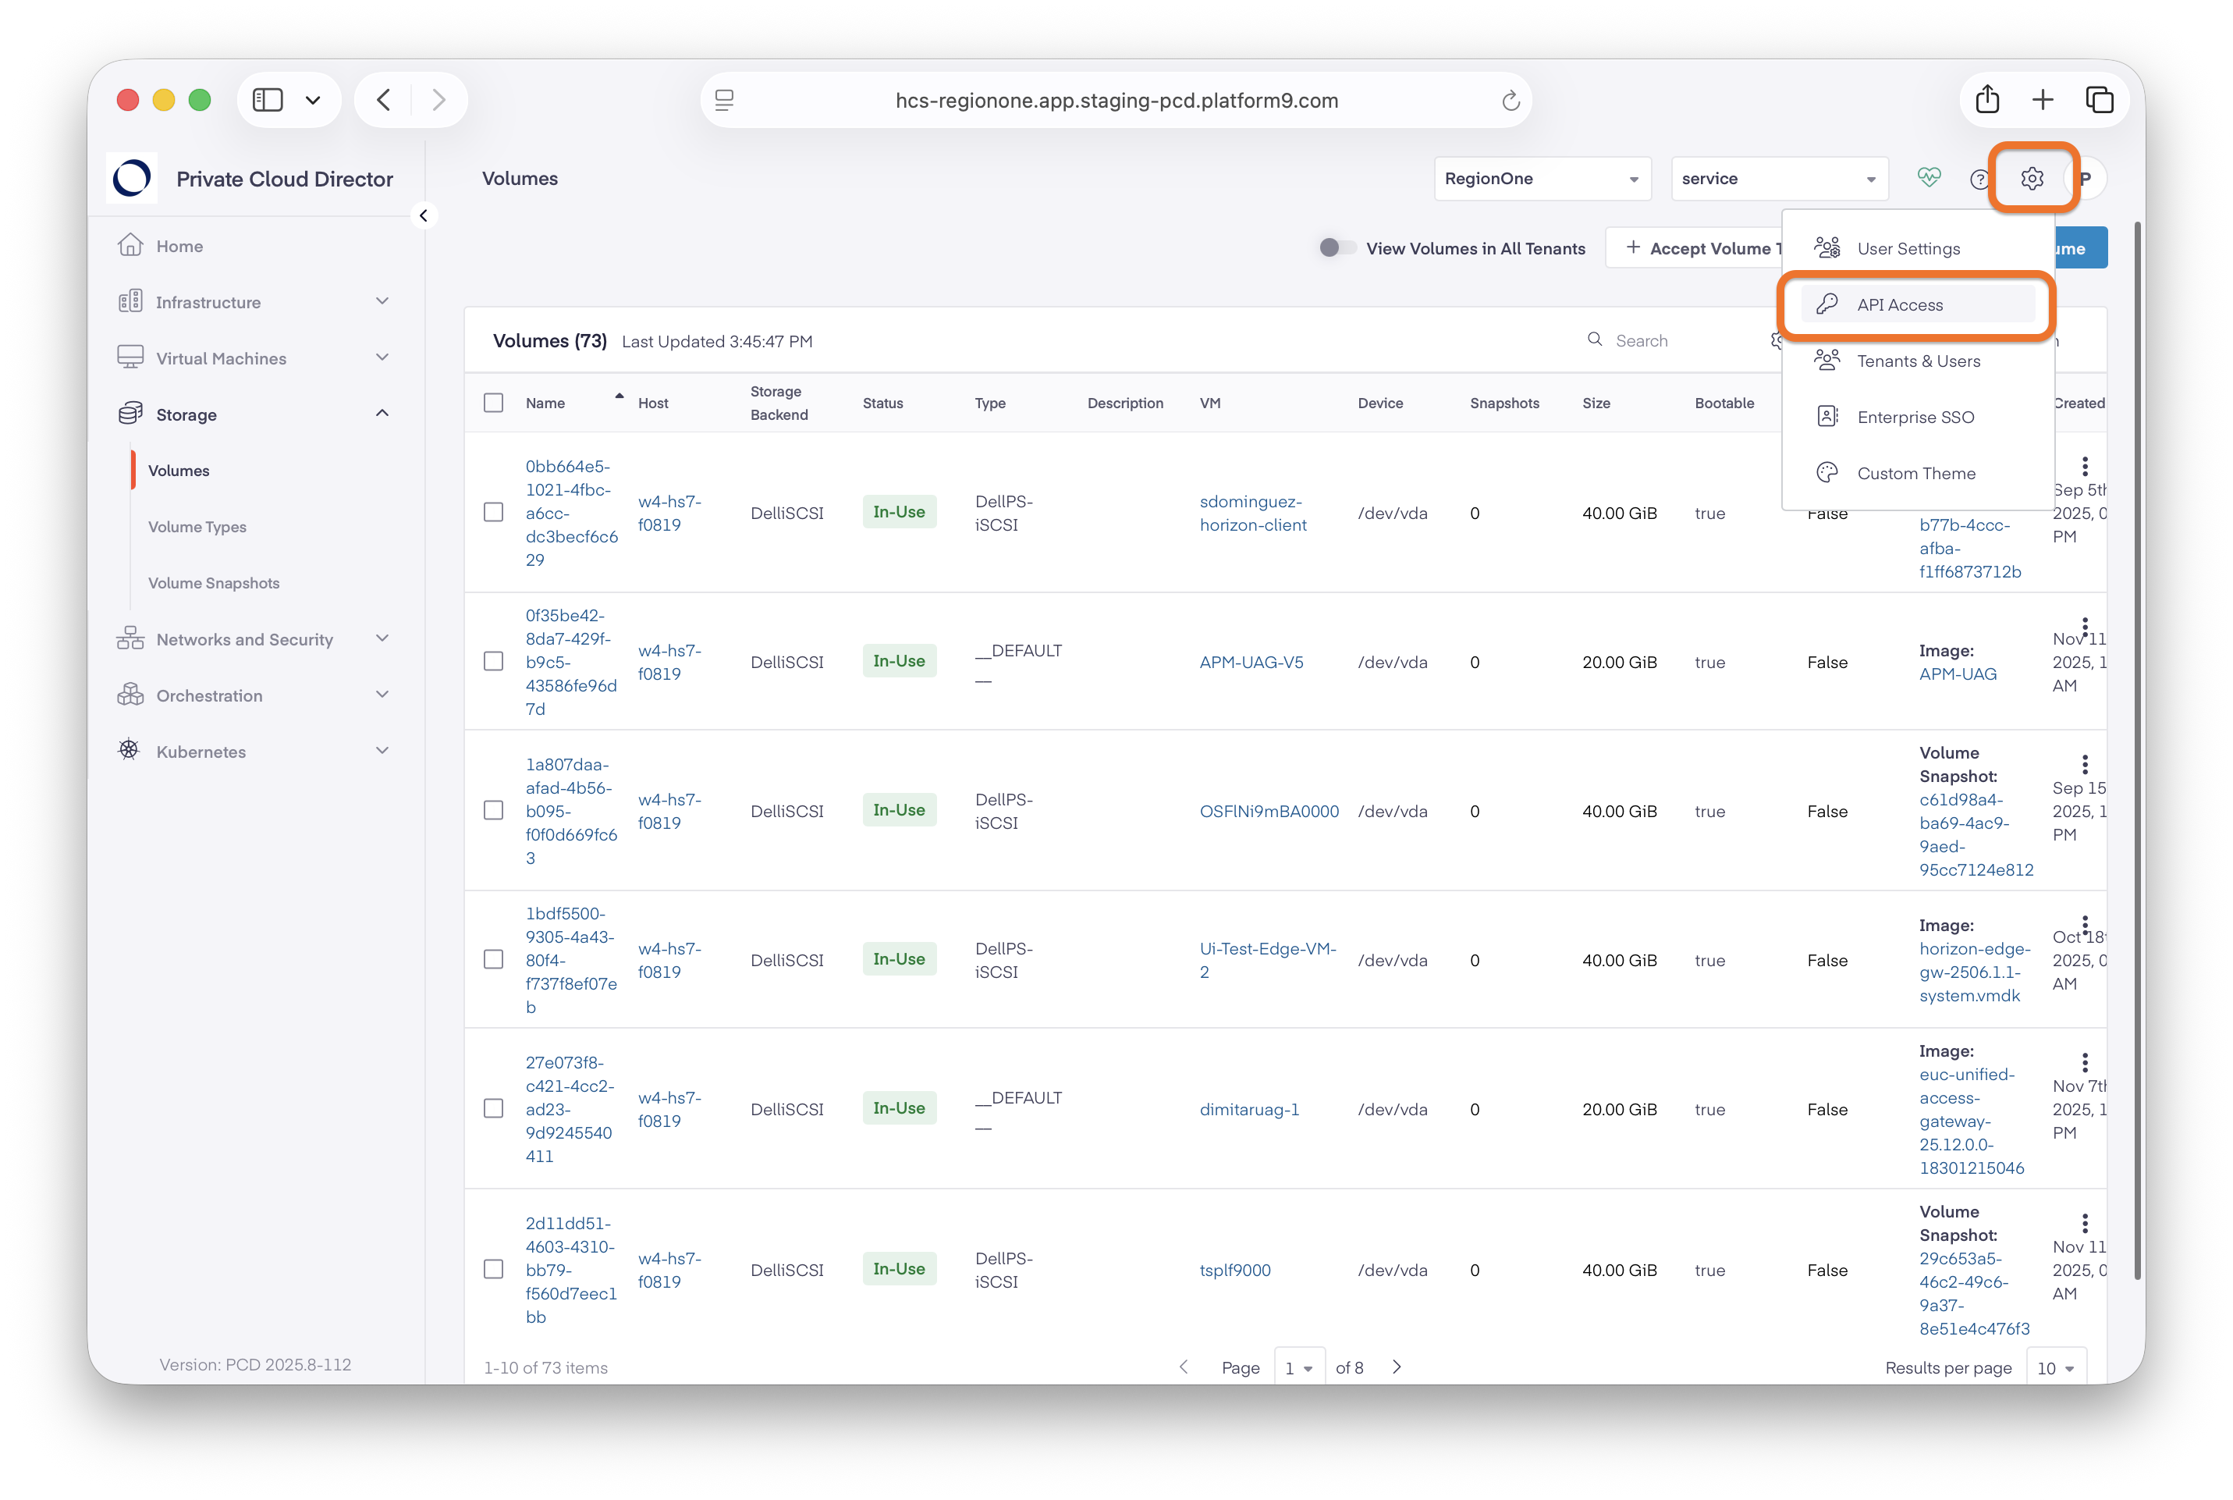Click the Virtual Machines monitor icon
The width and height of the screenshot is (2233, 1500).
[130, 357]
